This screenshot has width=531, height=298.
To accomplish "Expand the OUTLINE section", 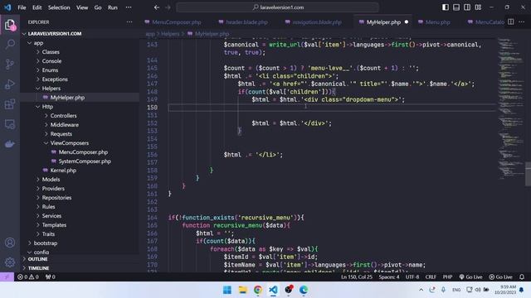I will (37, 259).
